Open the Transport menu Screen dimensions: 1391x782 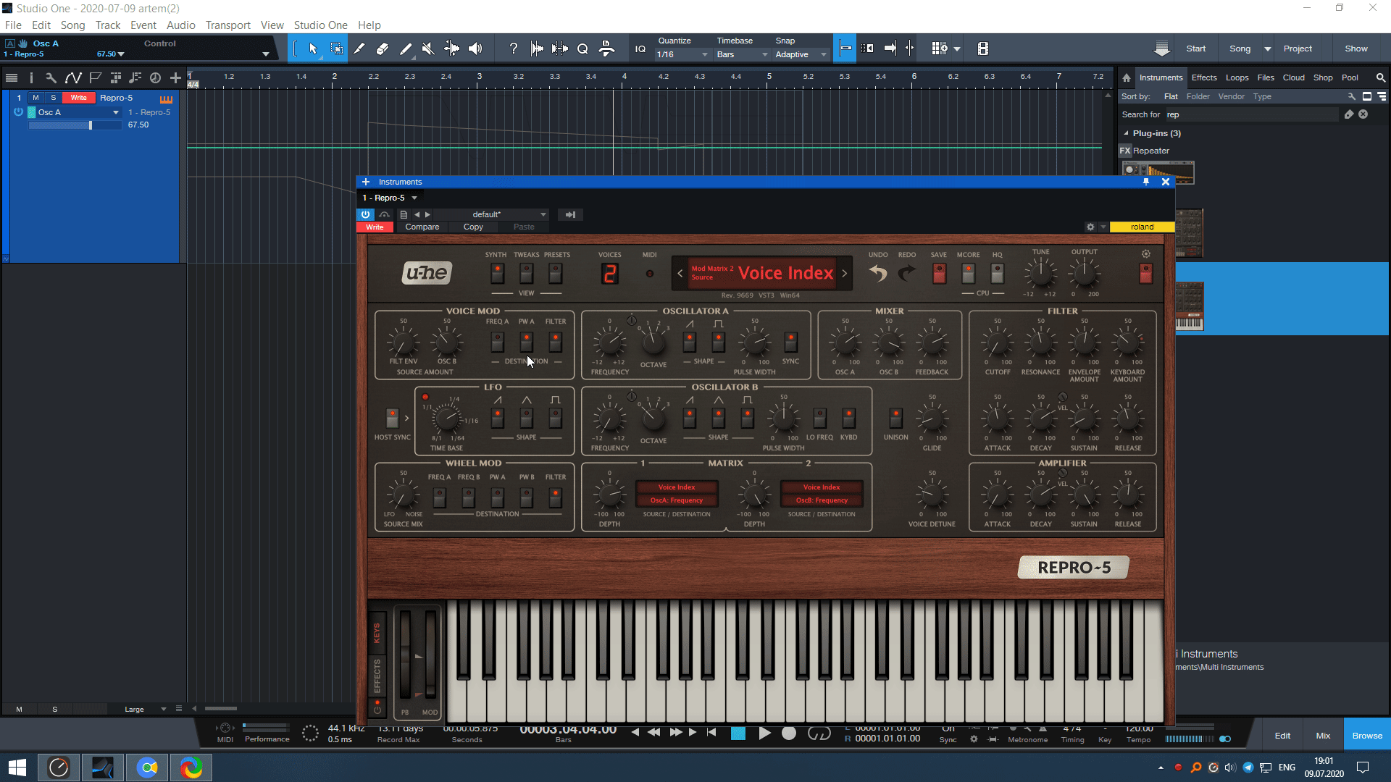[227, 25]
